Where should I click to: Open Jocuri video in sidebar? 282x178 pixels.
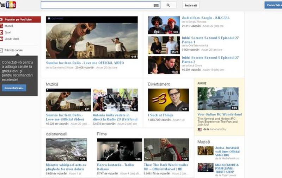[12, 39]
